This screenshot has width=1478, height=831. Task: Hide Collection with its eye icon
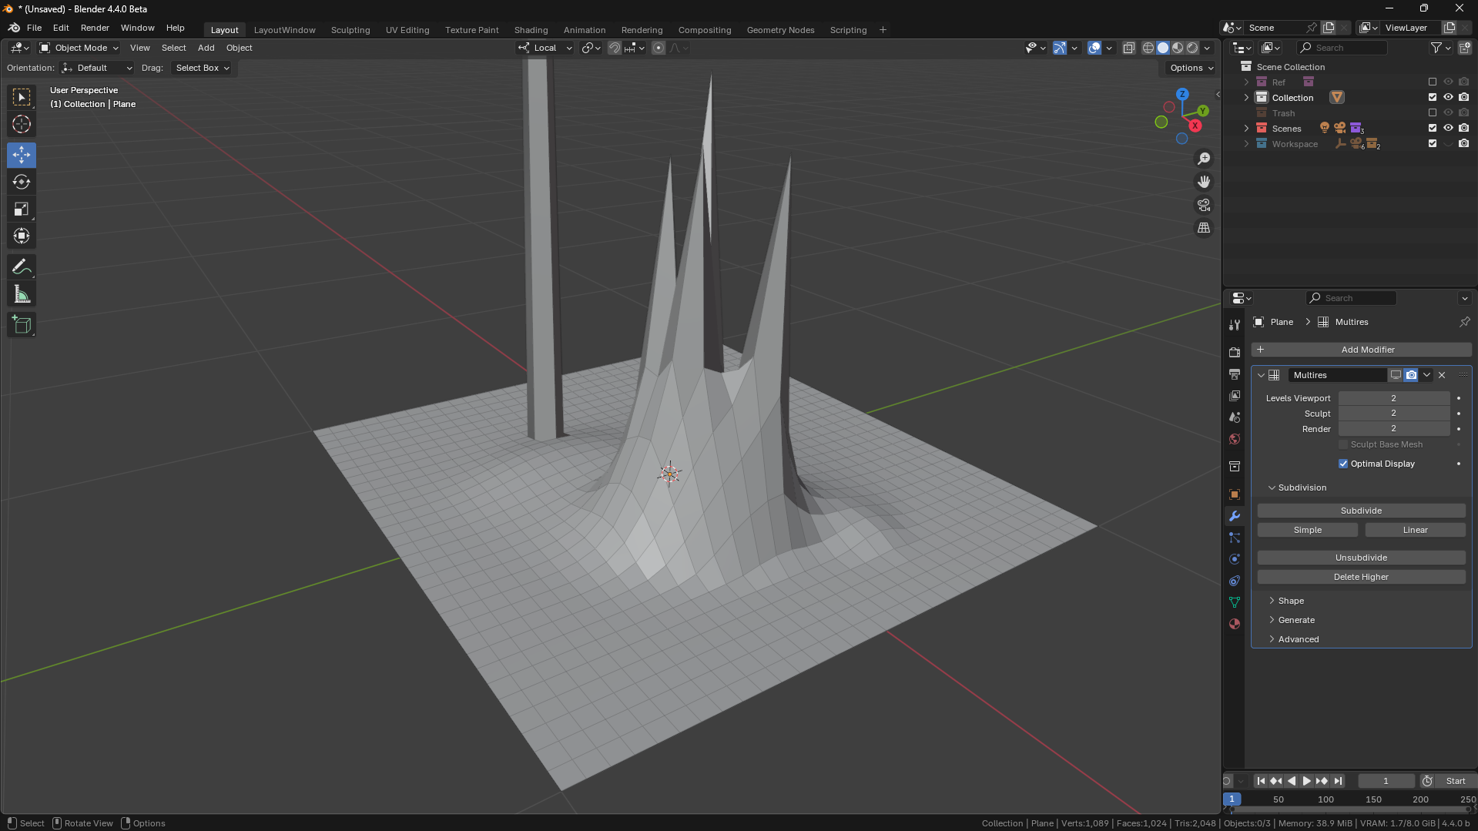coord(1448,97)
